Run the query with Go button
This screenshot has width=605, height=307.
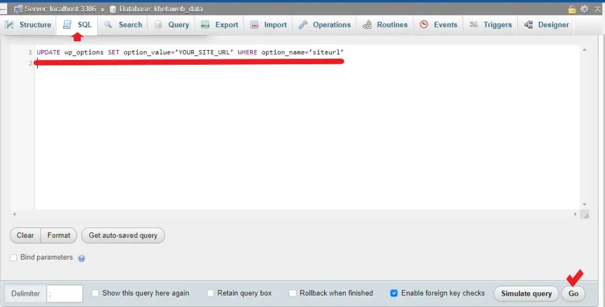[573, 293]
